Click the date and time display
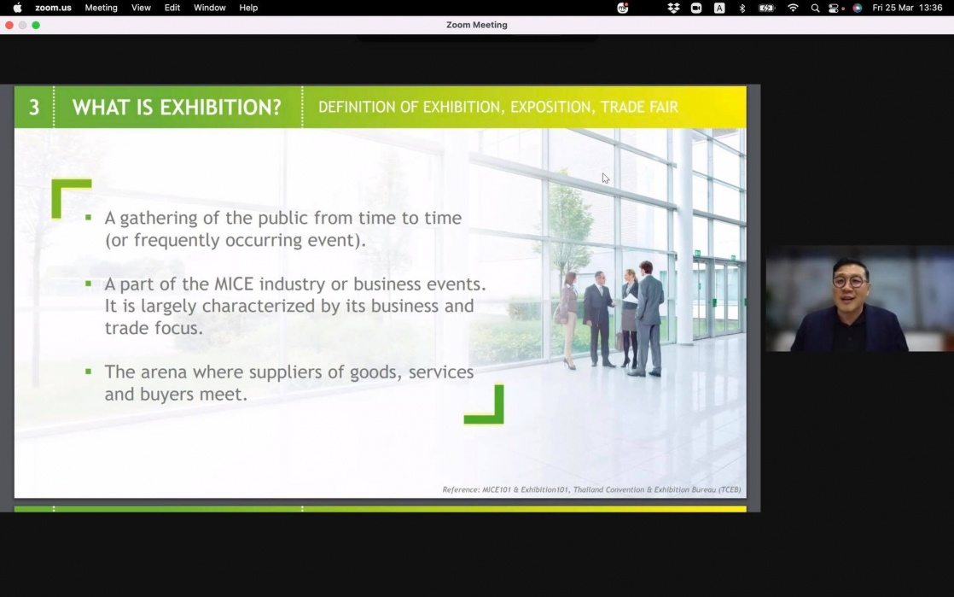The height and width of the screenshot is (597, 954). pos(906,8)
